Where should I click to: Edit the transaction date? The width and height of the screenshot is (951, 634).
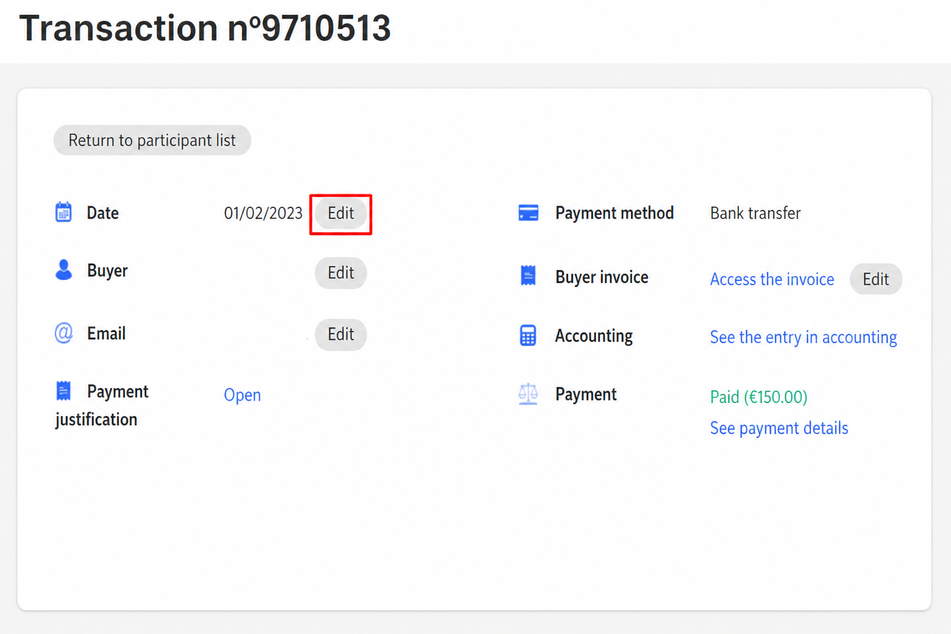coord(341,213)
